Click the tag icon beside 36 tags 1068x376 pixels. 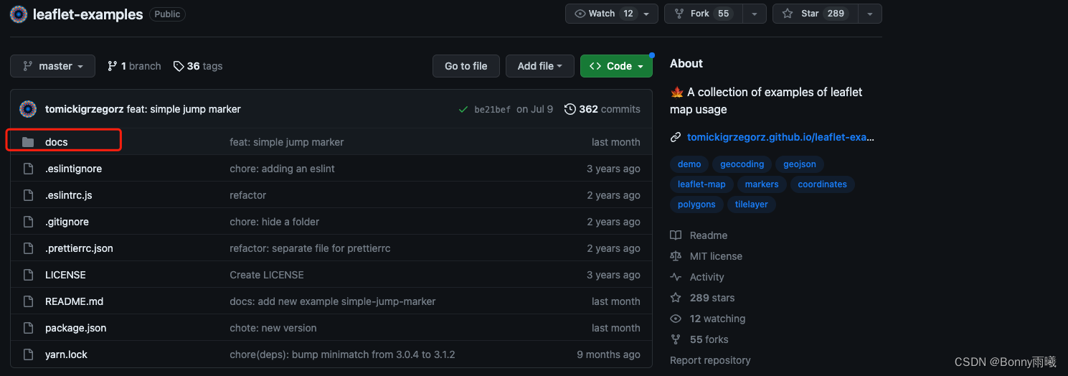point(179,66)
